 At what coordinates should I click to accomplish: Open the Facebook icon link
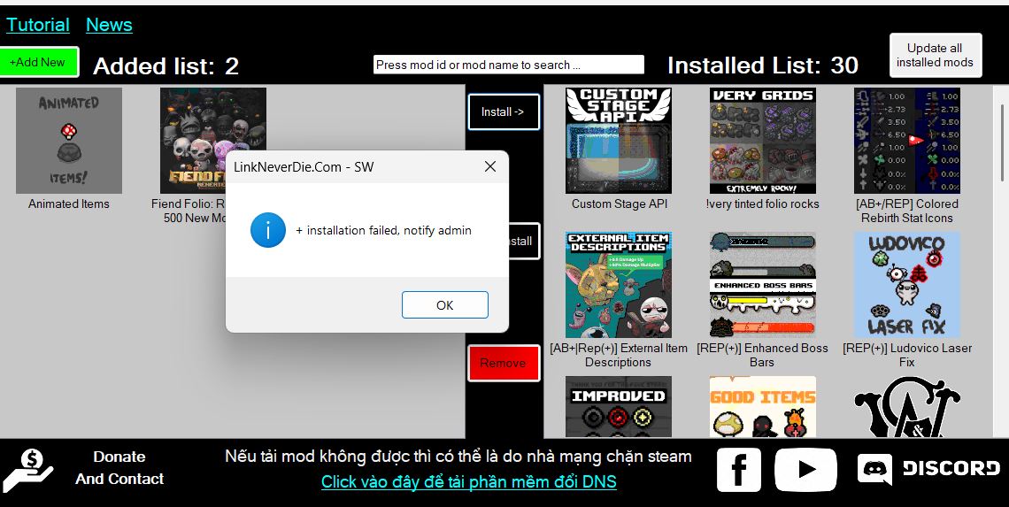tap(738, 469)
